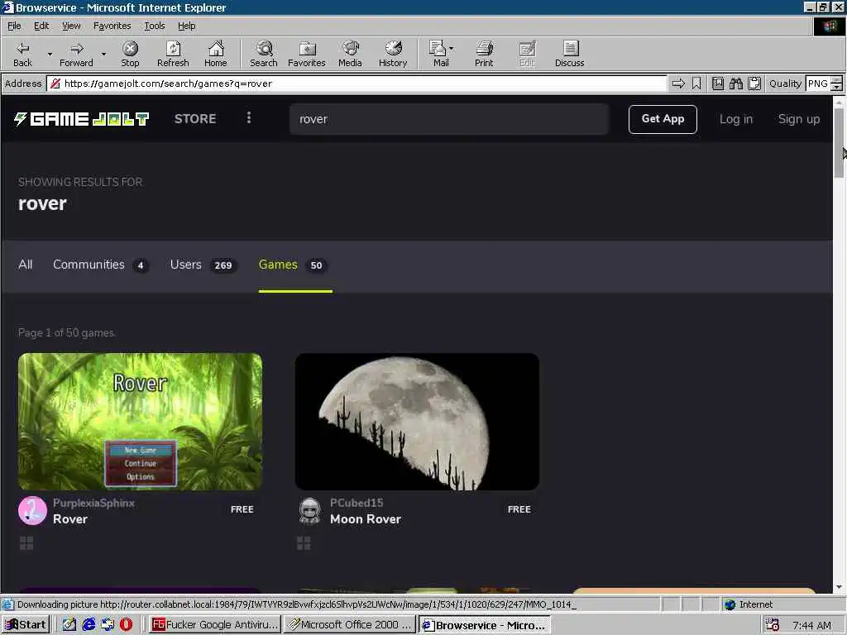Click the system tray scheduler icon

coord(772,625)
